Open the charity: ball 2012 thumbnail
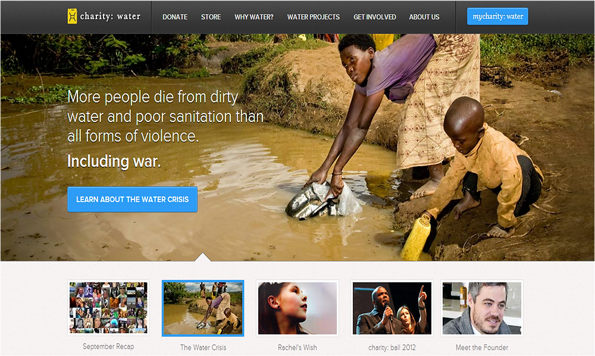Screen dimensions: 595x356 tap(392, 308)
